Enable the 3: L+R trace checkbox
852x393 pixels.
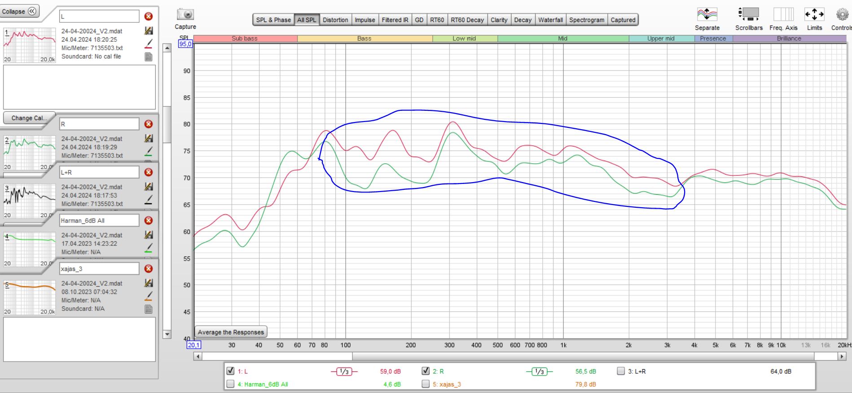621,371
